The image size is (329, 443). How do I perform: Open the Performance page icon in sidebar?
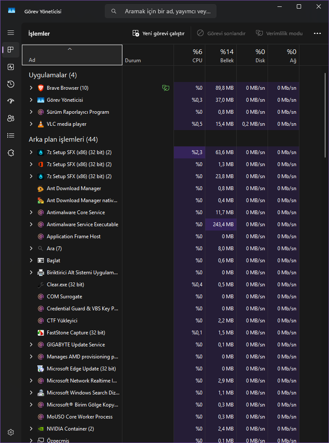11,67
